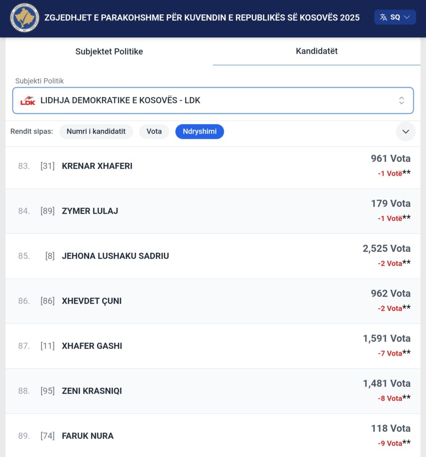Switch to the Subjektet Politike tab
The height and width of the screenshot is (457, 426).
point(109,51)
